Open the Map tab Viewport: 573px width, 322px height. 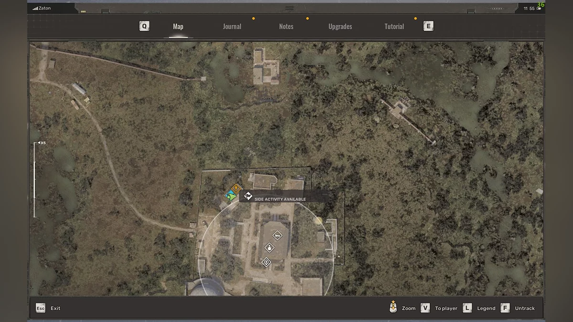[178, 27]
